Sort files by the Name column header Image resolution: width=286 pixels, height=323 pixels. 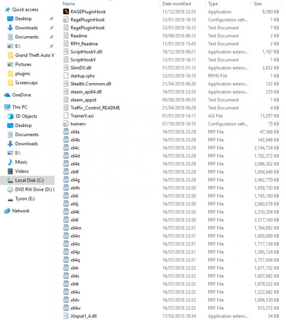point(69,4)
